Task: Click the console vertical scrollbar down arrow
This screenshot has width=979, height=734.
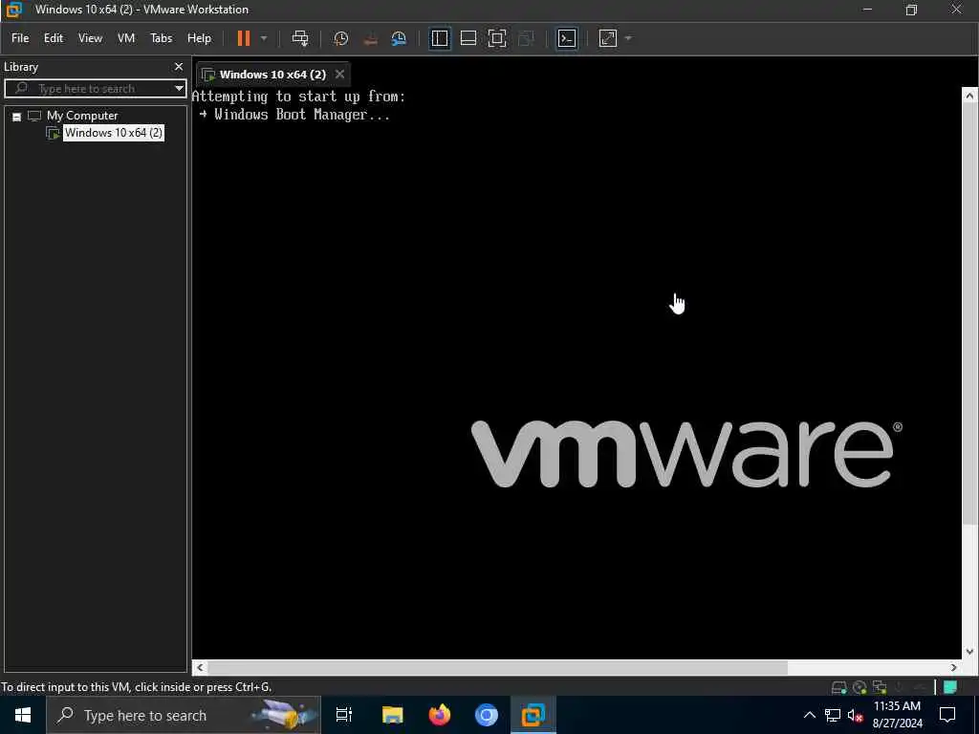Action: pos(969,652)
